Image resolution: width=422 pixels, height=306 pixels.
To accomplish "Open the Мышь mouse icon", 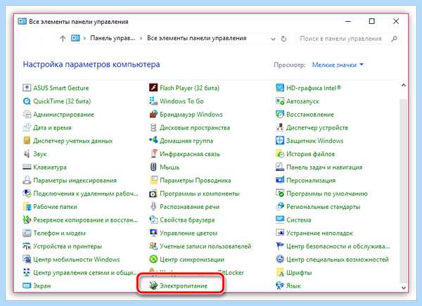I will 153,167.
